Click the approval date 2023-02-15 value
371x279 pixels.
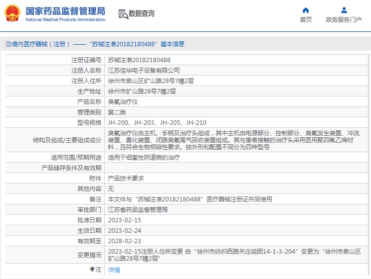point(124,220)
